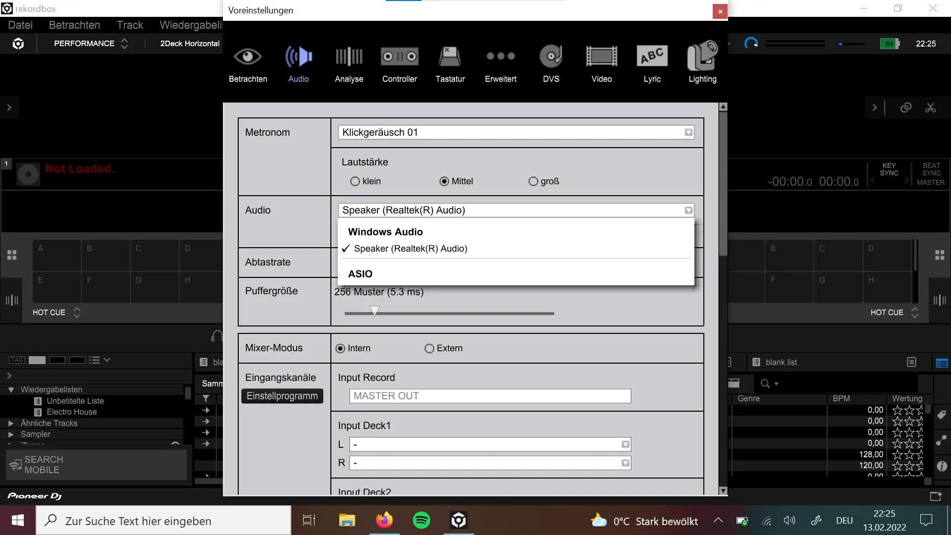Viewport: 951px width, 535px height.
Task: Expand the Ähnliche Tracks tree node
Action: coord(11,423)
